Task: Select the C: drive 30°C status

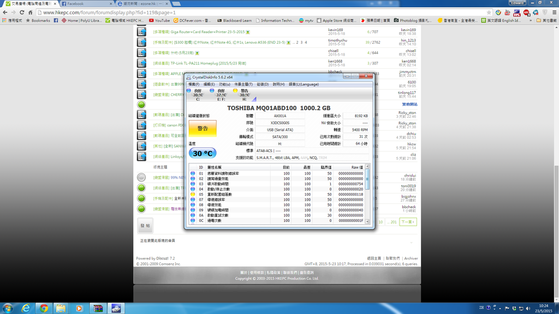Action: tap(195, 95)
